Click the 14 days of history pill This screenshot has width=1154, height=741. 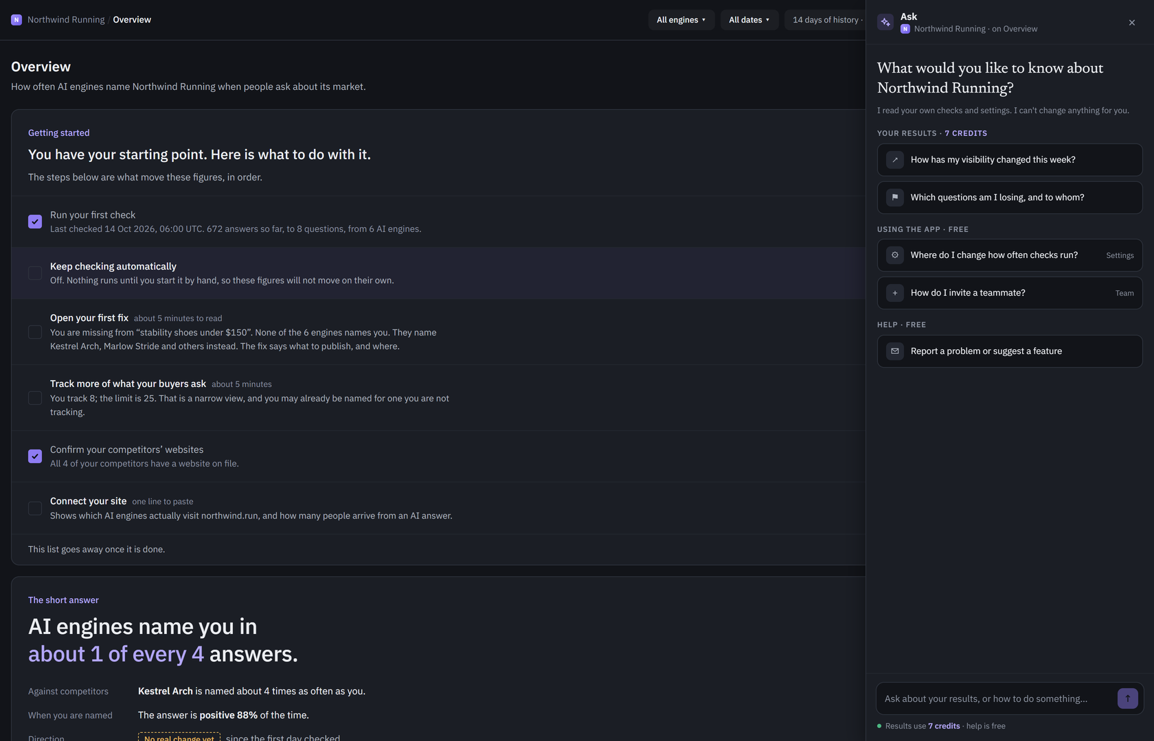[826, 20]
